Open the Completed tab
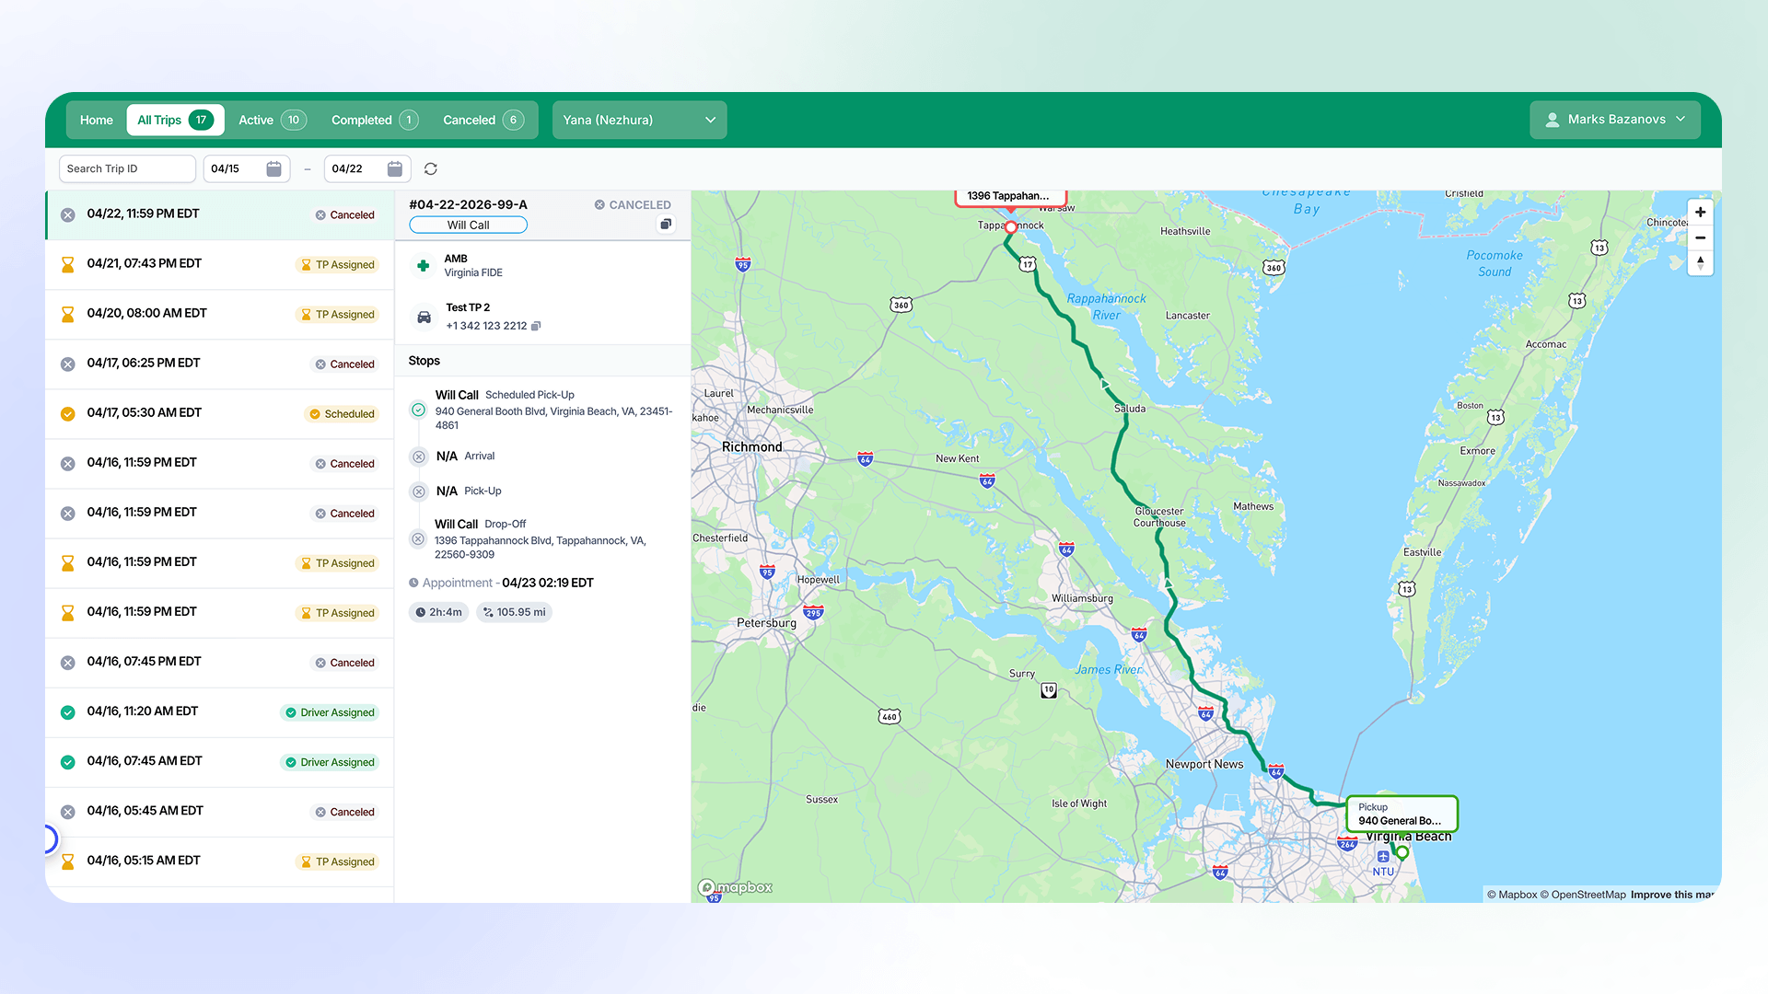1768x994 pixels. pyautogui.click(x=375, y=121)
